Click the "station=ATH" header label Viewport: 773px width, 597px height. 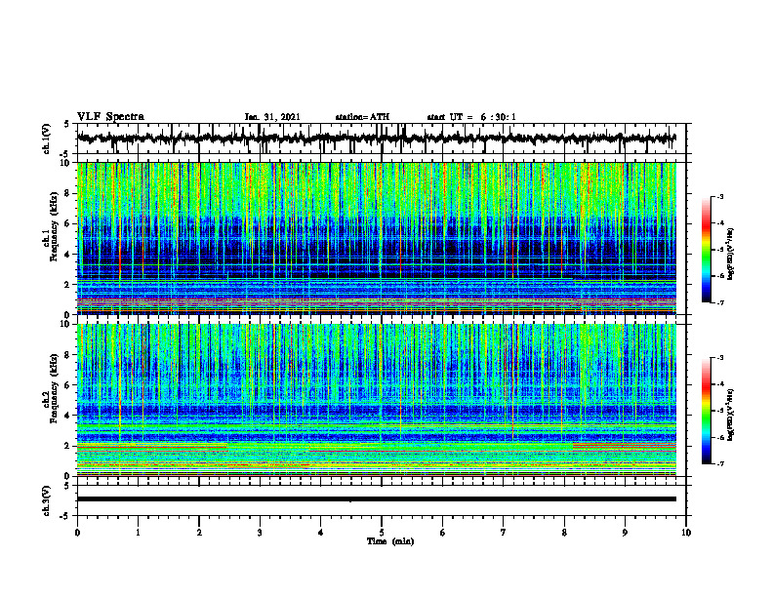point(362,117)
